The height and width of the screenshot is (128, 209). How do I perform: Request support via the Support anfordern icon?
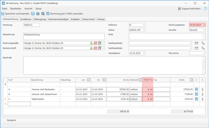[179, 9]
